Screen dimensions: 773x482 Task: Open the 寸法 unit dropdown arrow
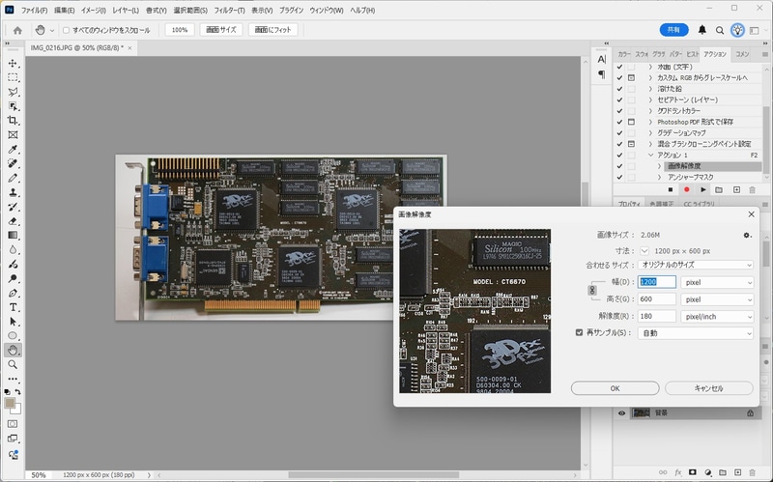tap(644, 251)
